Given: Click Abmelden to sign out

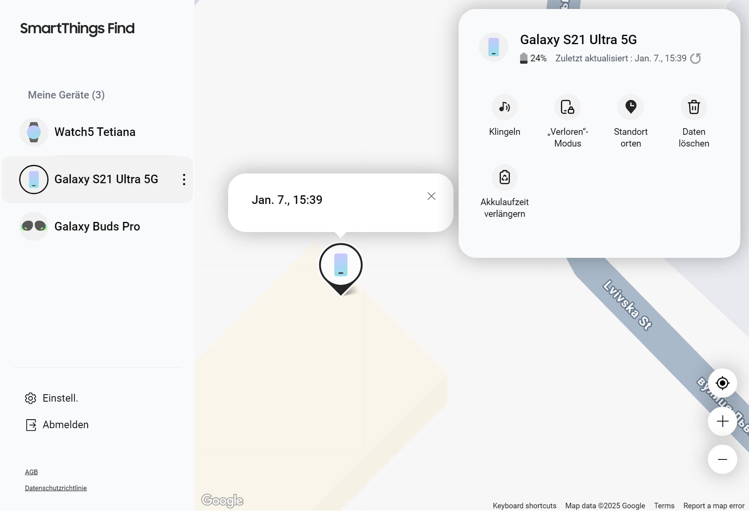Looking at the screenshot, I should point(57,425).
